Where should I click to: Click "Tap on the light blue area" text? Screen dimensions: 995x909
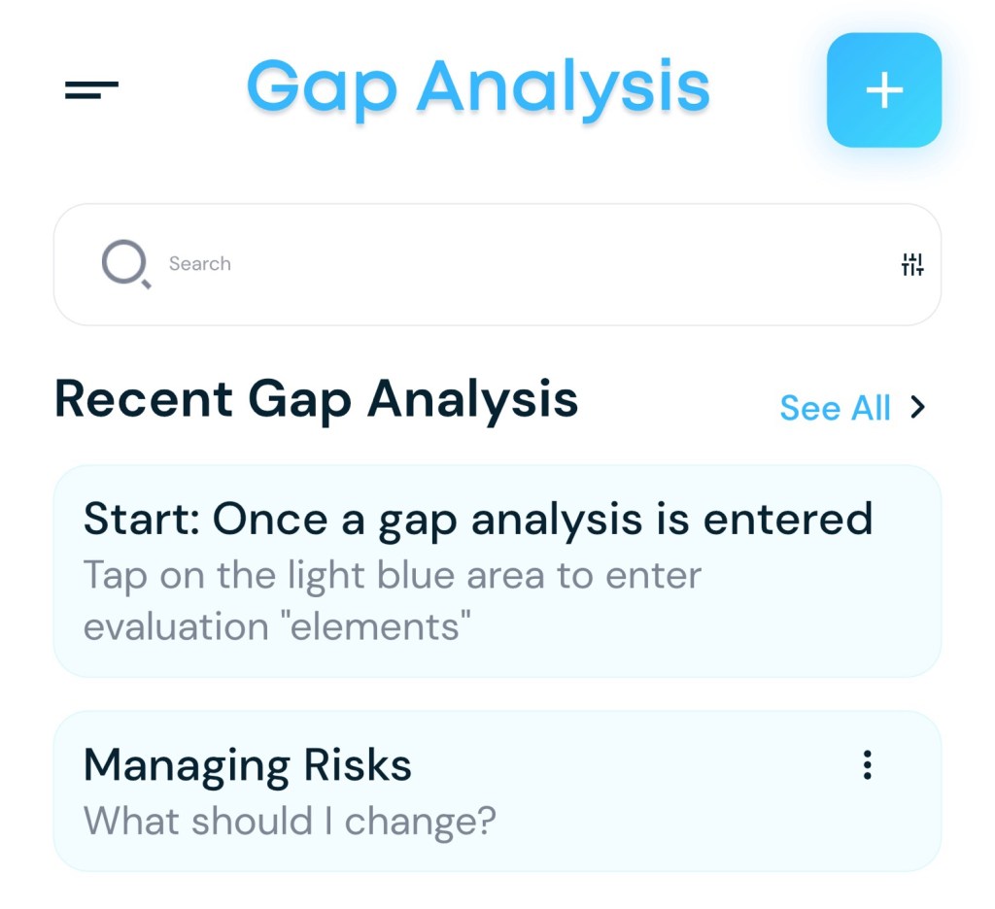(x=393, y=575)
